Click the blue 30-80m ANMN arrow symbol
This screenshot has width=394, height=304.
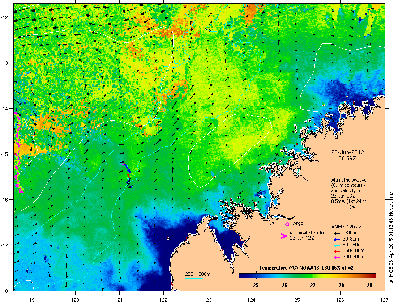tap(337, 239)
